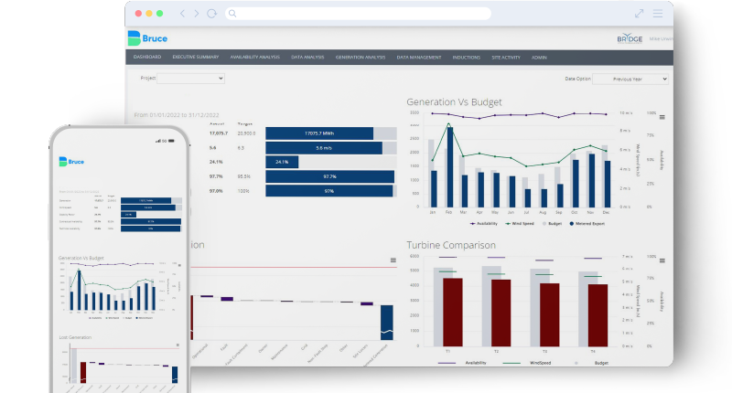Click the Generation Vs Budget title on phone
732x393 pixels.
pos(81,258)
